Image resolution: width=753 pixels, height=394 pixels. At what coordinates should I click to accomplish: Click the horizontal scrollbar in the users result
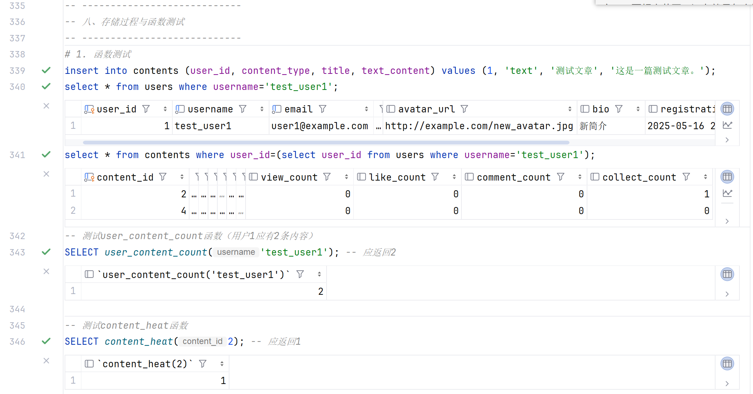[x=325, y=142]
